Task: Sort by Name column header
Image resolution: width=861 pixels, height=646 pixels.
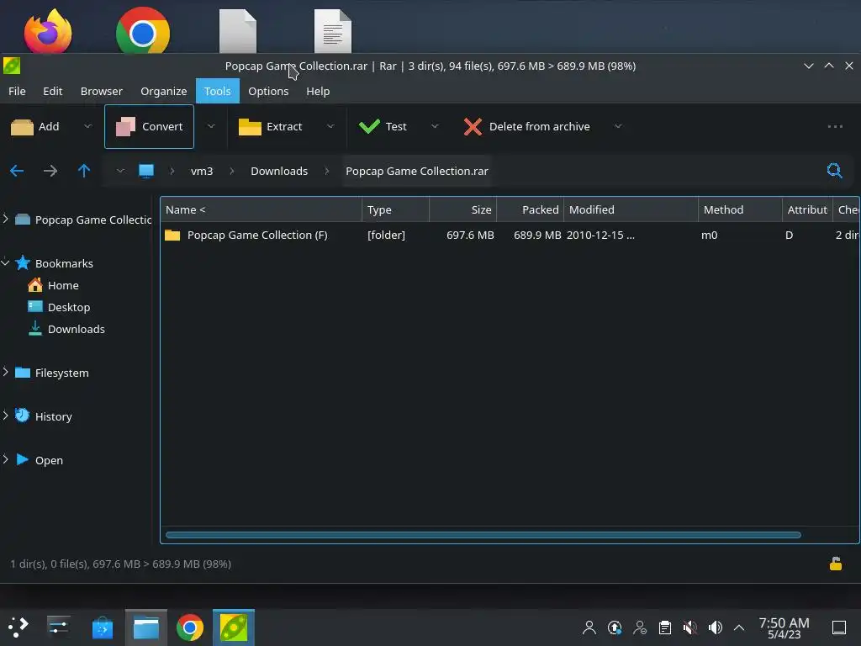Action: coord(261,209)
